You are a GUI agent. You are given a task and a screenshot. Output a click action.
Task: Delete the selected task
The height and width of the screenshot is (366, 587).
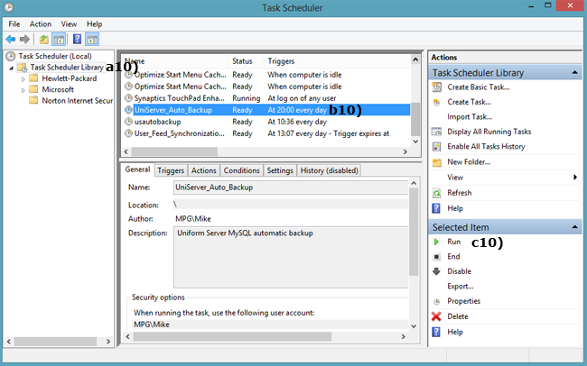click(457, 316)
